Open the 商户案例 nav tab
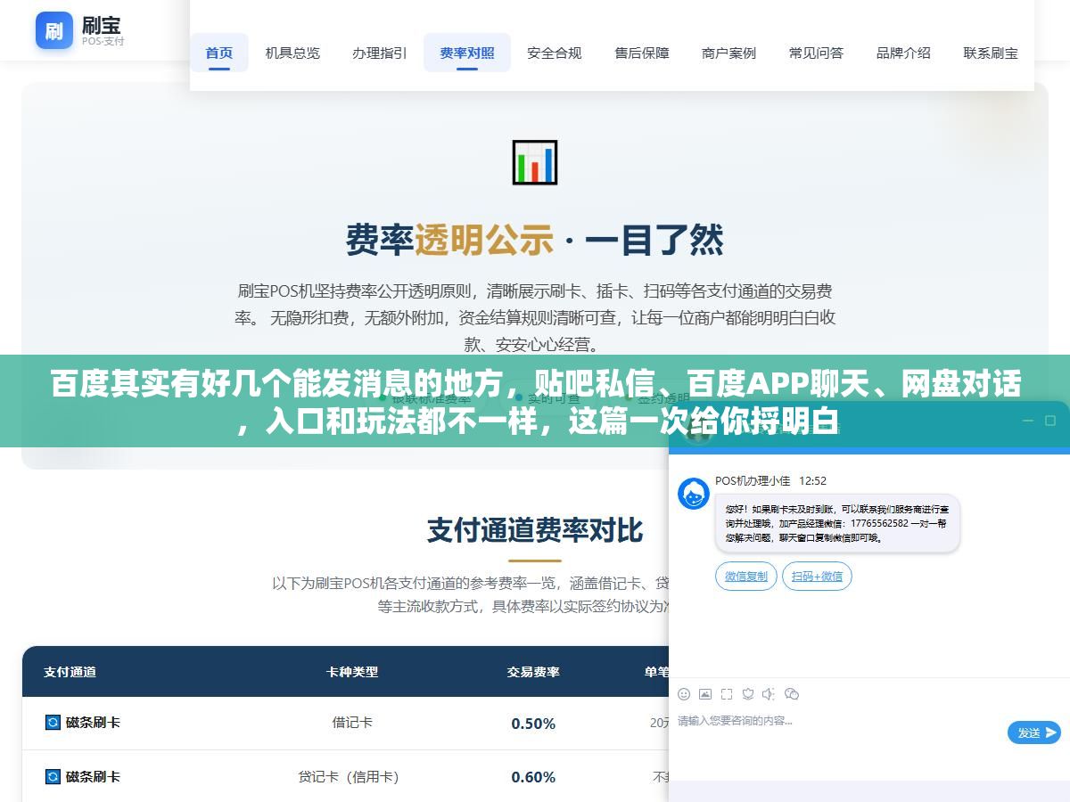The height and width of the screenshot is (802, 1070). (729, 53)
